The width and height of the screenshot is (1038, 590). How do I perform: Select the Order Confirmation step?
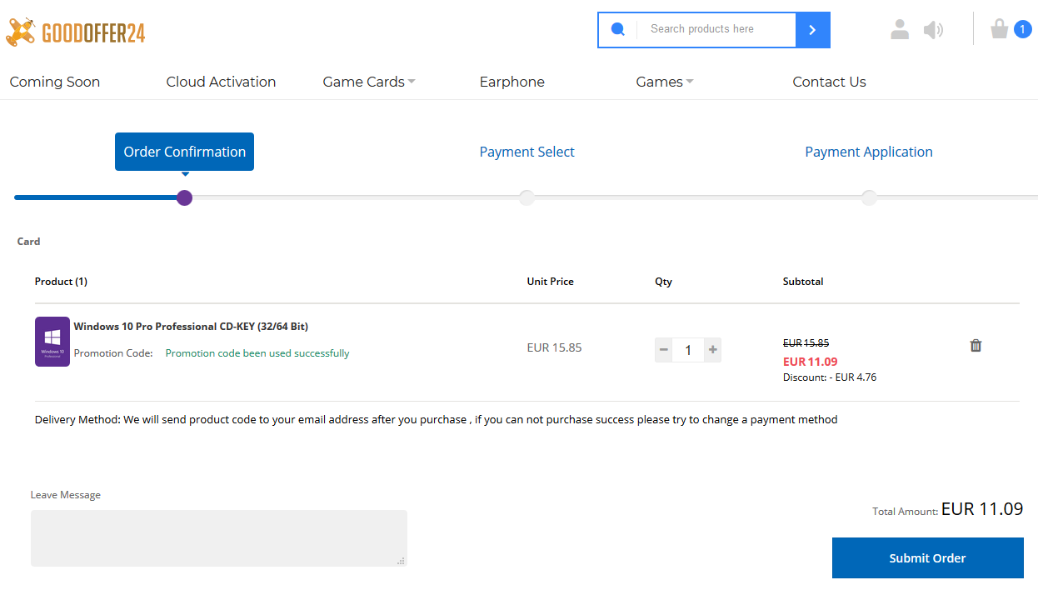tap(185, 152)
